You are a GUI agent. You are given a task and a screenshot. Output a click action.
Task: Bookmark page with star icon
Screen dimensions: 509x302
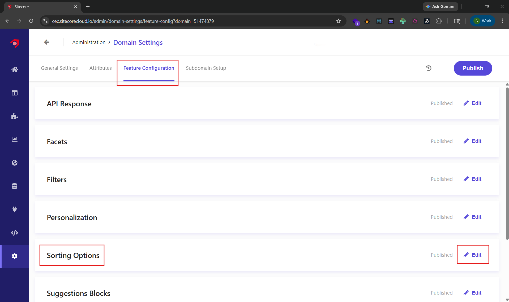click(x=339, y=21)
